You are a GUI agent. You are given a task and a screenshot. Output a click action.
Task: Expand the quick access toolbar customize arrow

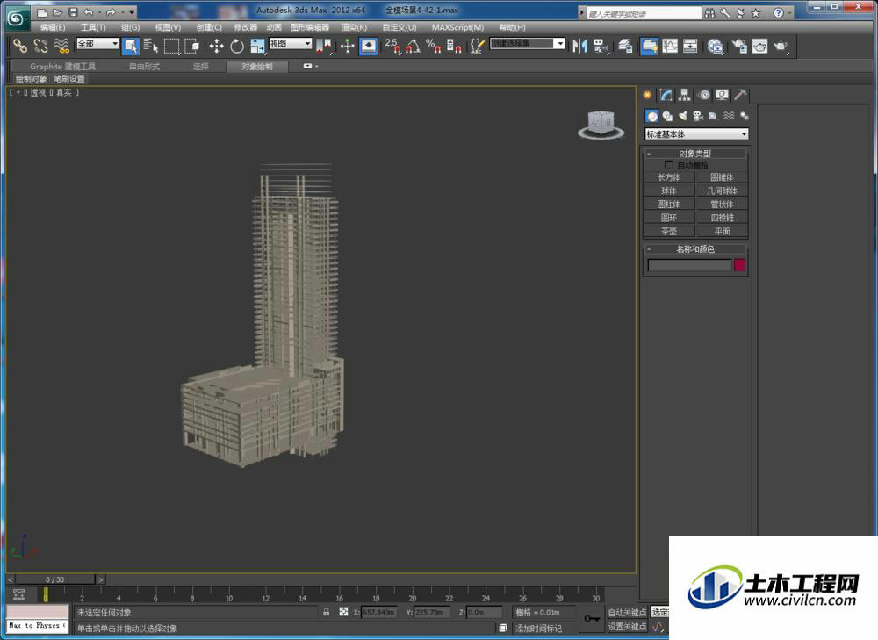133,11
